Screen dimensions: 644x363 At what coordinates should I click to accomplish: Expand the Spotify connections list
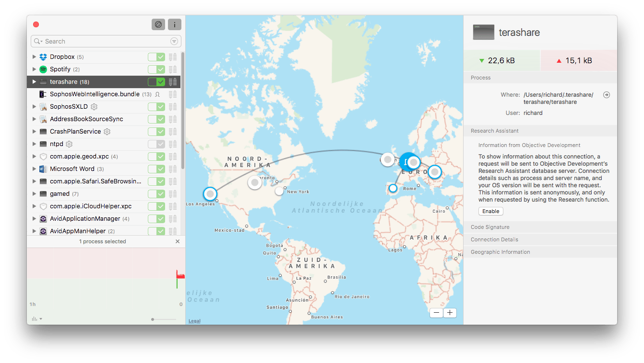coord(34,69)
